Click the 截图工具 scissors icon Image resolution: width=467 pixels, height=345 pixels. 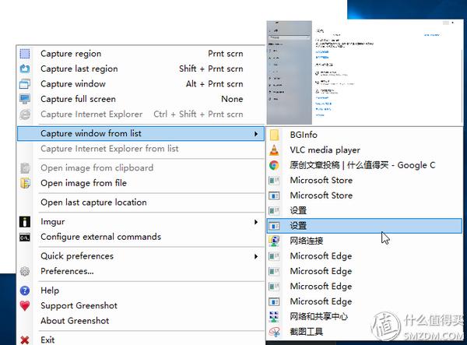pyautogui.click(x=274, y=332)
